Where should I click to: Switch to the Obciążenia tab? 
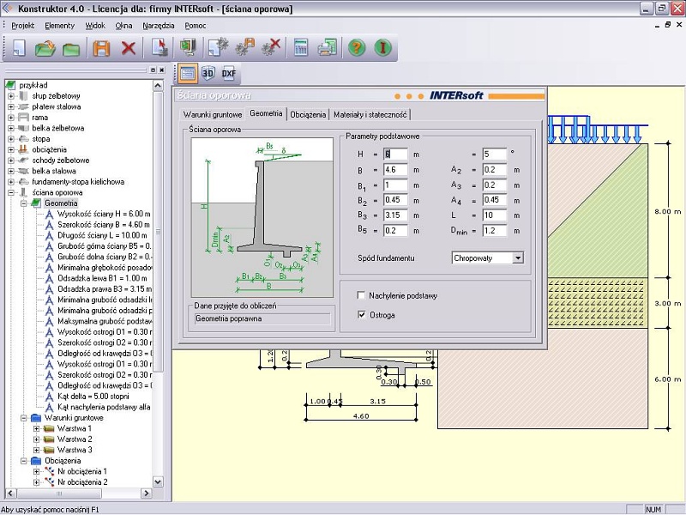point(308,115)
